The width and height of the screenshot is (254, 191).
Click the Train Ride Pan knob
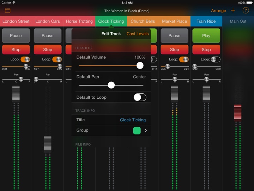click(x=206, y=79)
